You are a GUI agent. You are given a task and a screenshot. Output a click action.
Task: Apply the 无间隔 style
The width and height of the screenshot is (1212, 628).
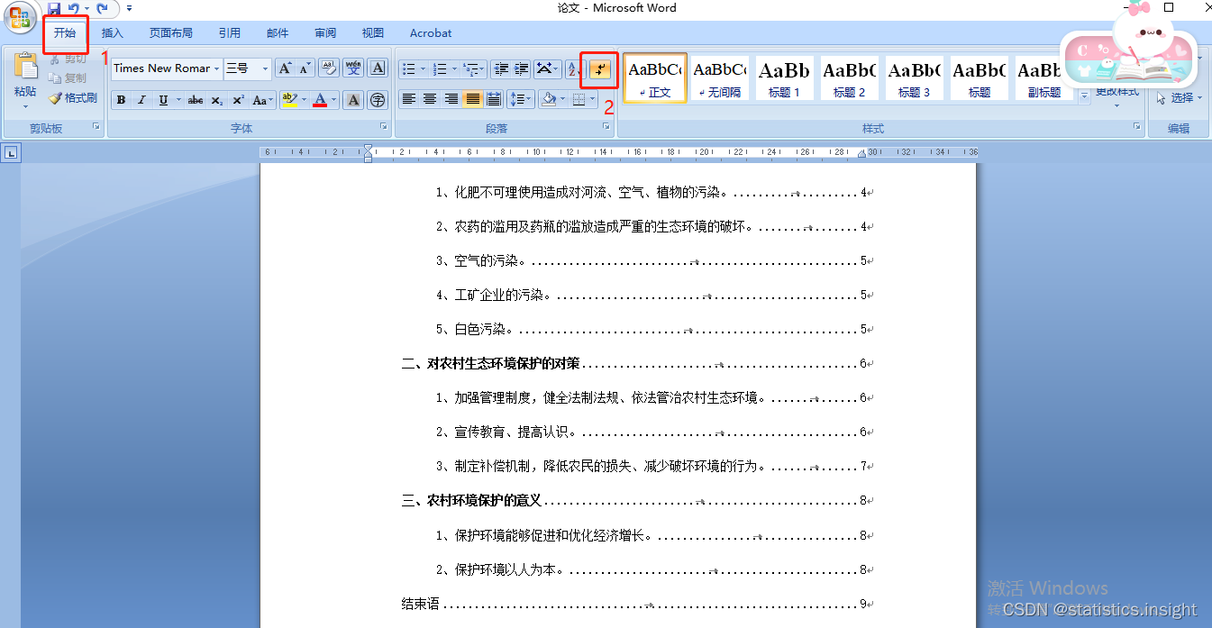click(x=720, y=77)
